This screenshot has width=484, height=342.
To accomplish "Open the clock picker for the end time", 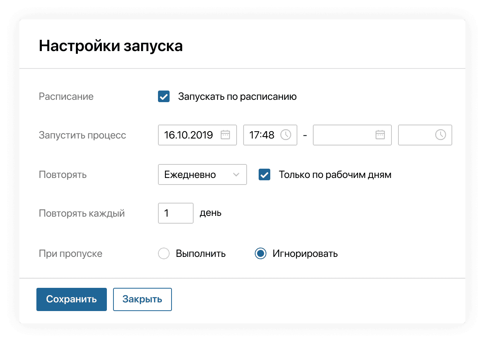I will (441, 135).
